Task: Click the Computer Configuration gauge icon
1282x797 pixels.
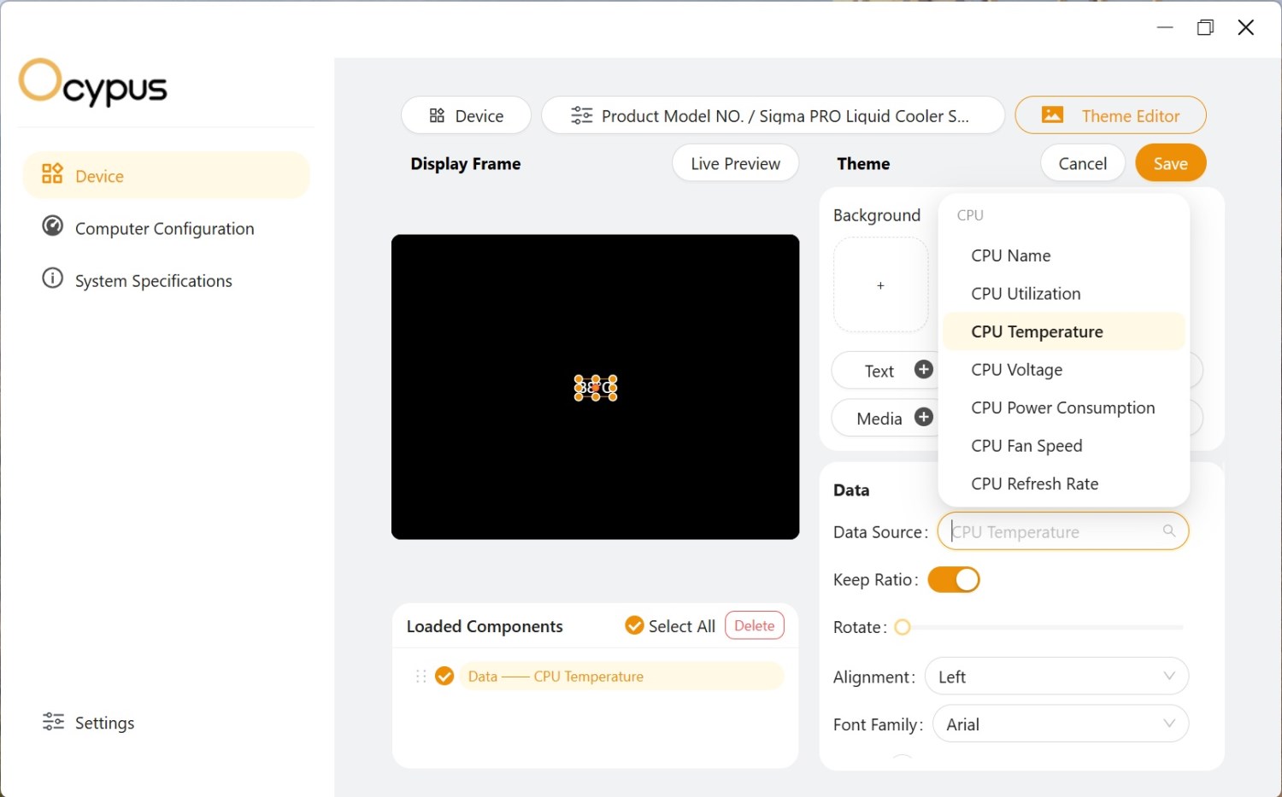Action: (52, 226)
